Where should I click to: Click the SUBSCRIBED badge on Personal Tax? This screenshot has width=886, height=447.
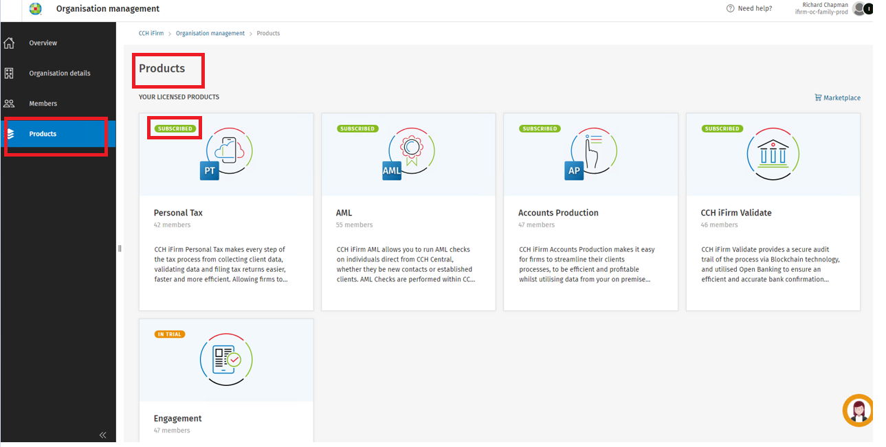[175, 128]
